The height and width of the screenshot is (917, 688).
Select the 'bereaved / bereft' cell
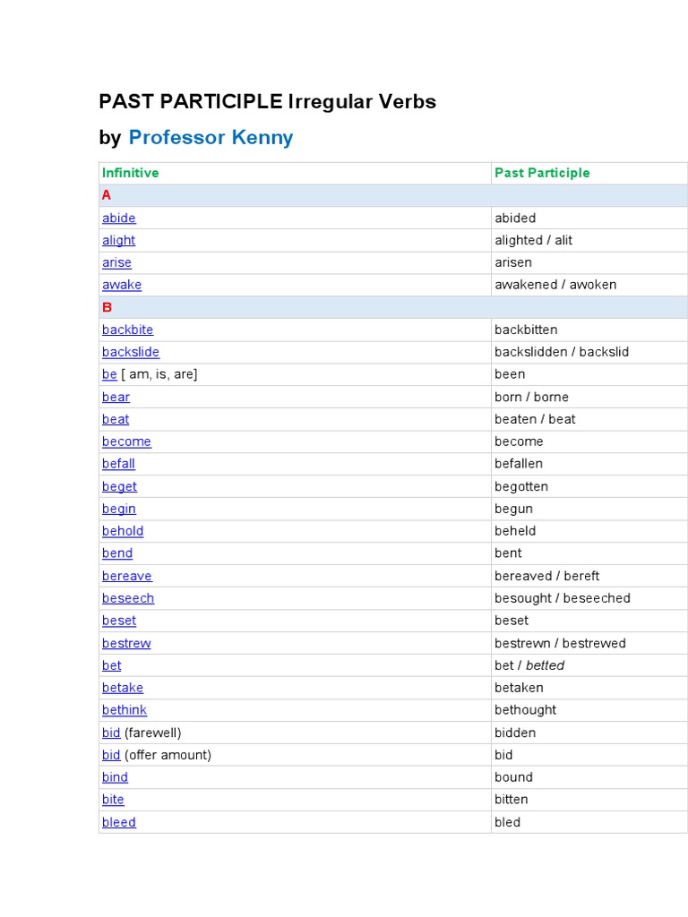coord(589,576)
